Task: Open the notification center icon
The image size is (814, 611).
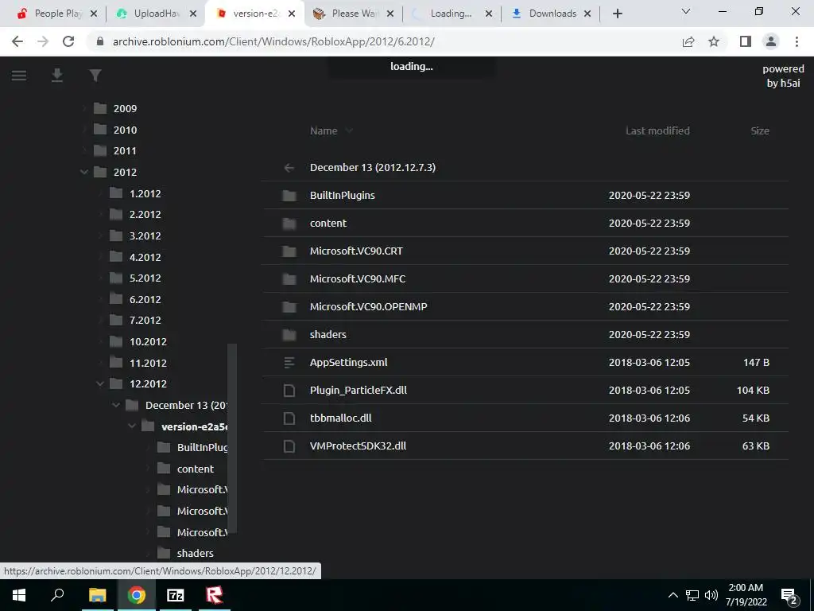Action: coord(789,597)
